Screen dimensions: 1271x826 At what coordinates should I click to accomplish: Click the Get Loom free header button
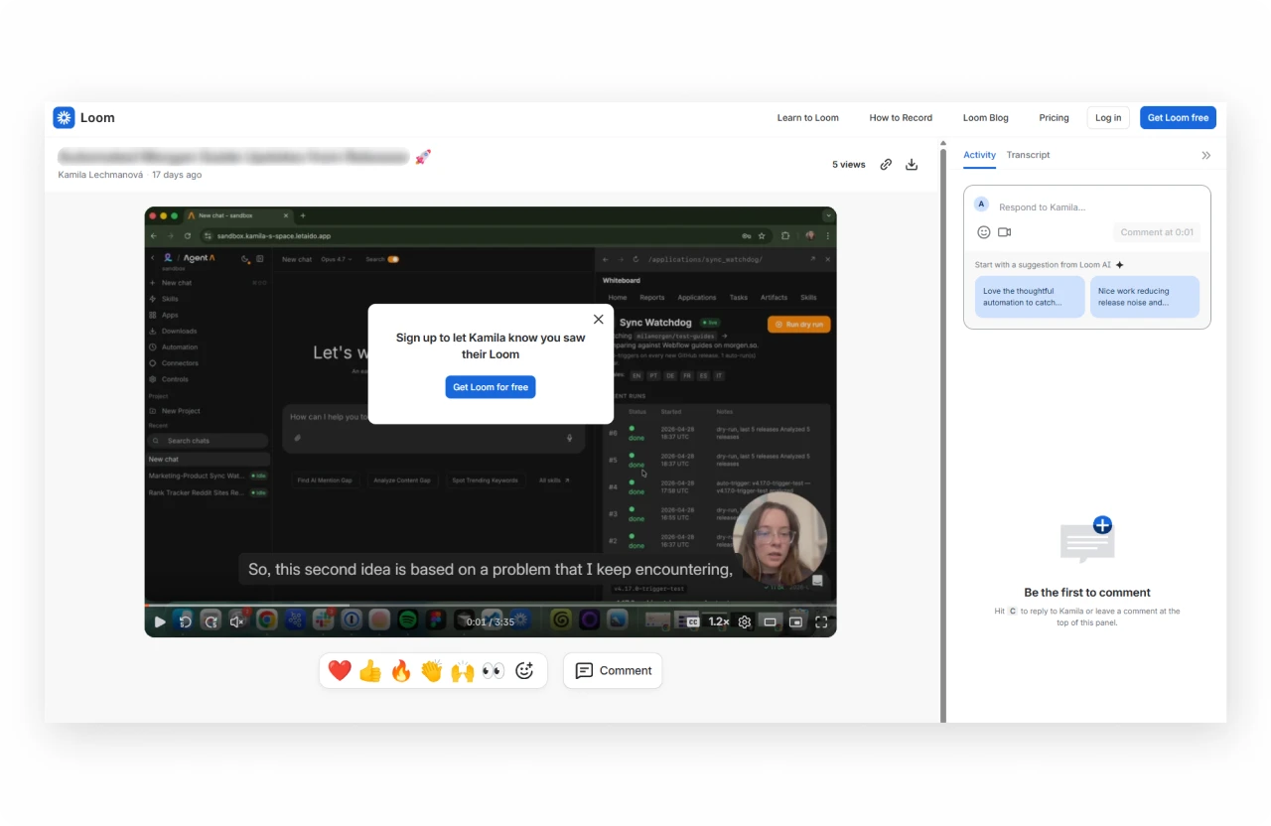(x=1178, y=117)
